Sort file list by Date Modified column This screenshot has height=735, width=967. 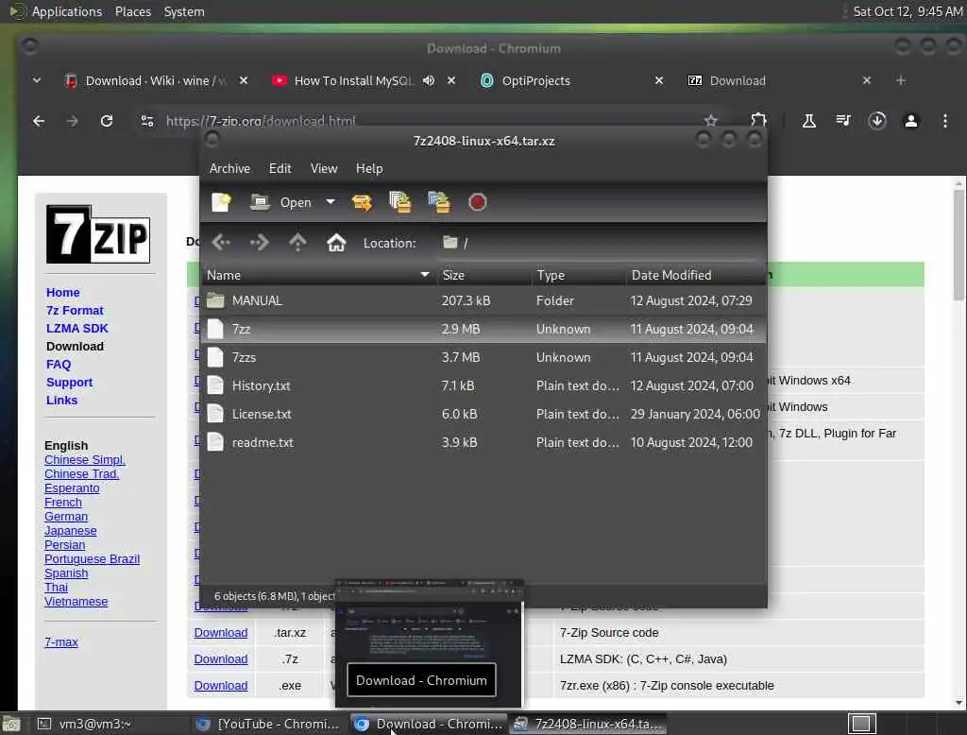click(696, 275)
